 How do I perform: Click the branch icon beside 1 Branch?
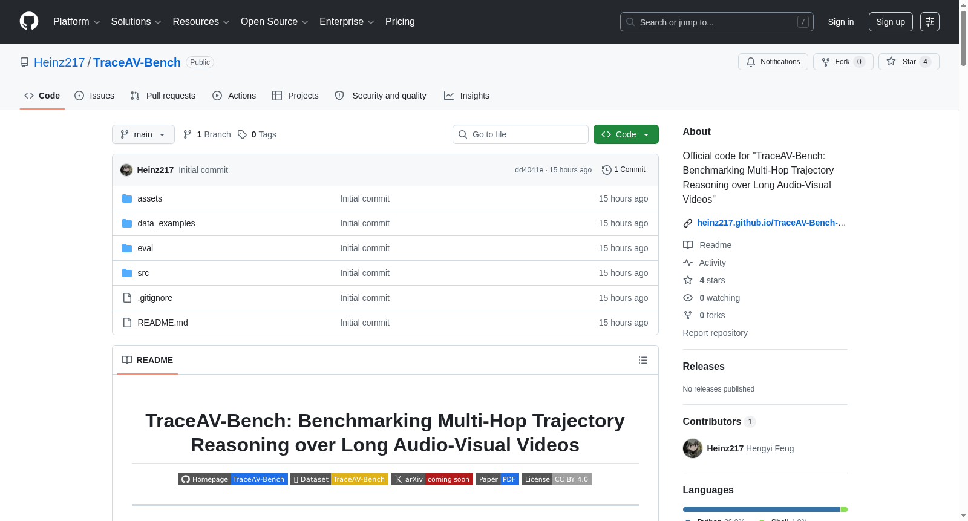click(x=188, y=134)
